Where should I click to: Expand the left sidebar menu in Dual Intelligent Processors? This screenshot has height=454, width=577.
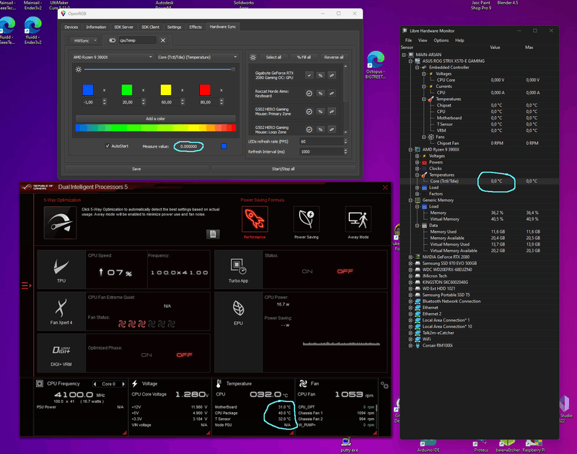click(x=26, y=285)
